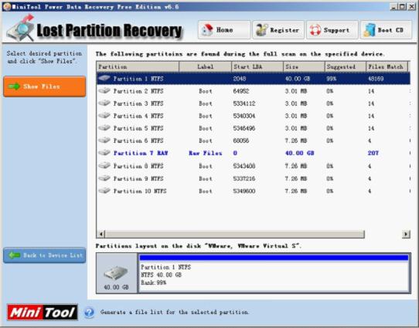Click drive icon of Partition 1 NTFS
This screenshot has height=328, width=419.
tap(104, 78)
